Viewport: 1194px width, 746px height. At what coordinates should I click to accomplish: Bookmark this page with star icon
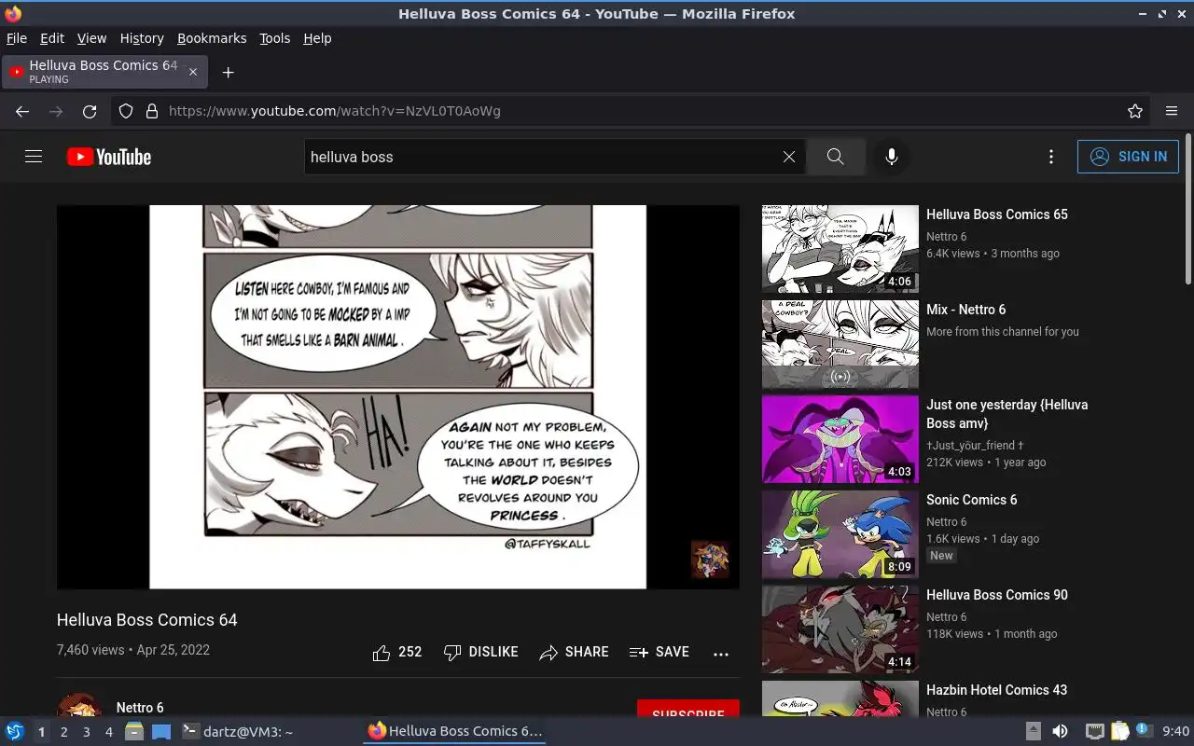(x=1135, y=111)
